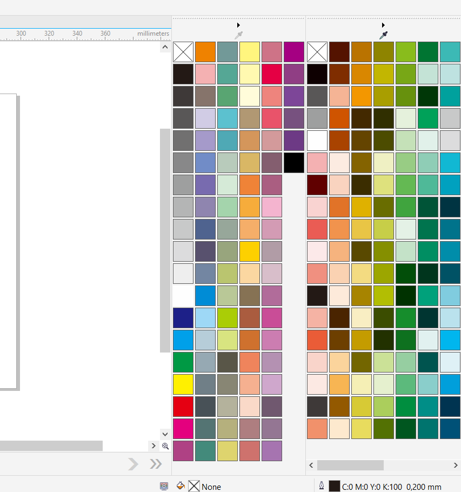Viewport: 461px width, 492px height.
Task: Select the bright yellow swatch in the left palette
Action: click(x=183, y=384)
